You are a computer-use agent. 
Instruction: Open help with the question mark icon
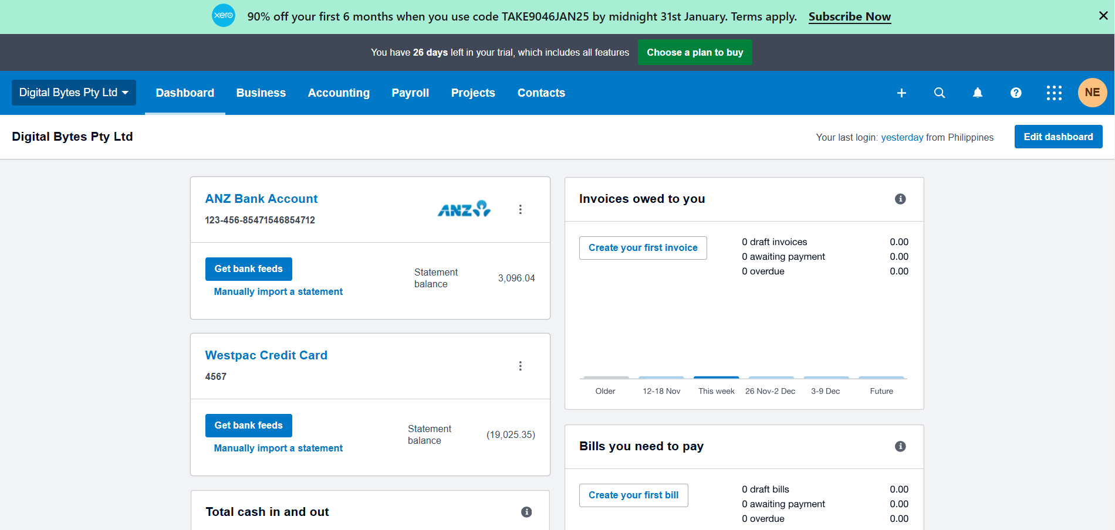[1016, 93]
